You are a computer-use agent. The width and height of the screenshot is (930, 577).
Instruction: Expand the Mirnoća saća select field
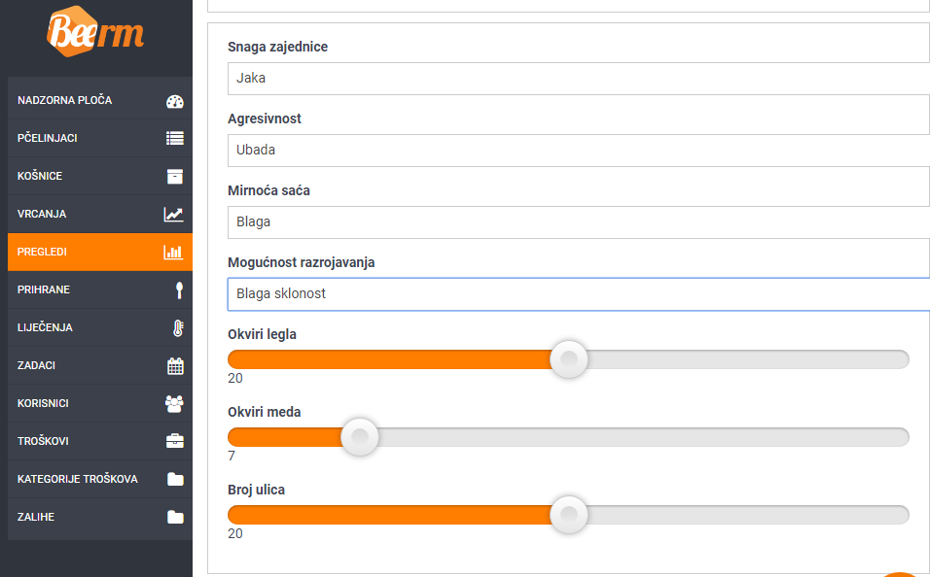point(578,222)
